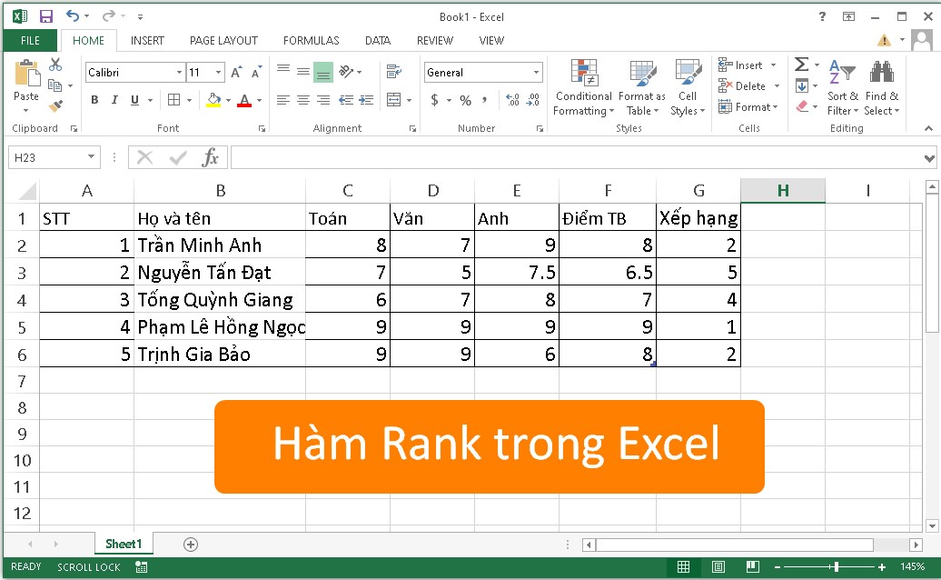Decrease indent in cell
941x580 pixels.
(346, 100)
